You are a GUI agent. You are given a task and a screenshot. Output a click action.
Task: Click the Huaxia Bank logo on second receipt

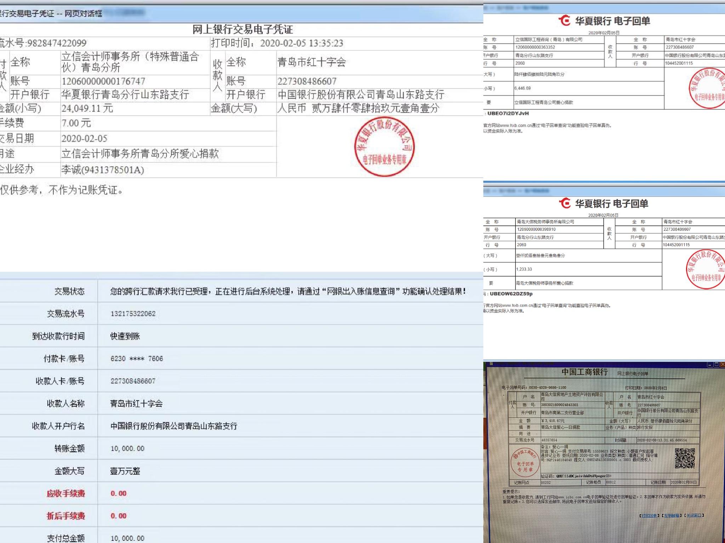(565, 203)
